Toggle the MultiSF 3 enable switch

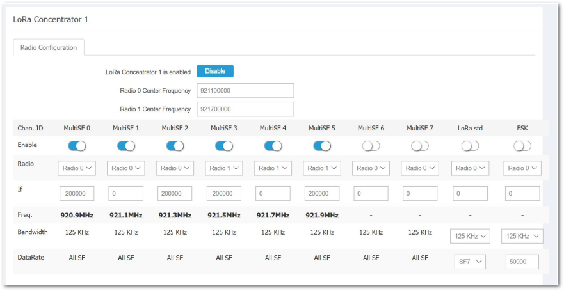point(223,146)
